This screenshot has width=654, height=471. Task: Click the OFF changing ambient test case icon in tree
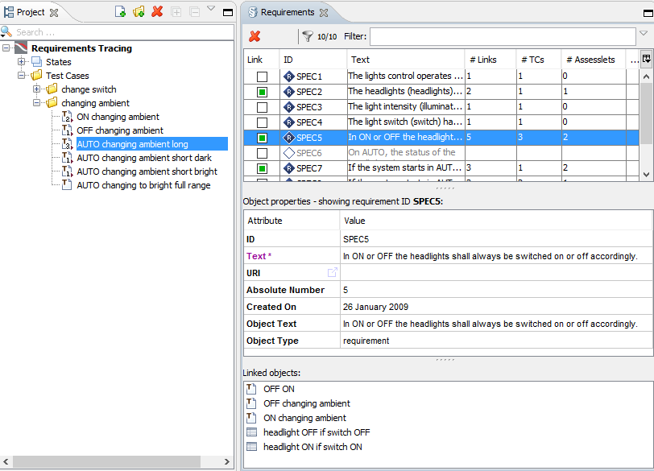[67, 130]
